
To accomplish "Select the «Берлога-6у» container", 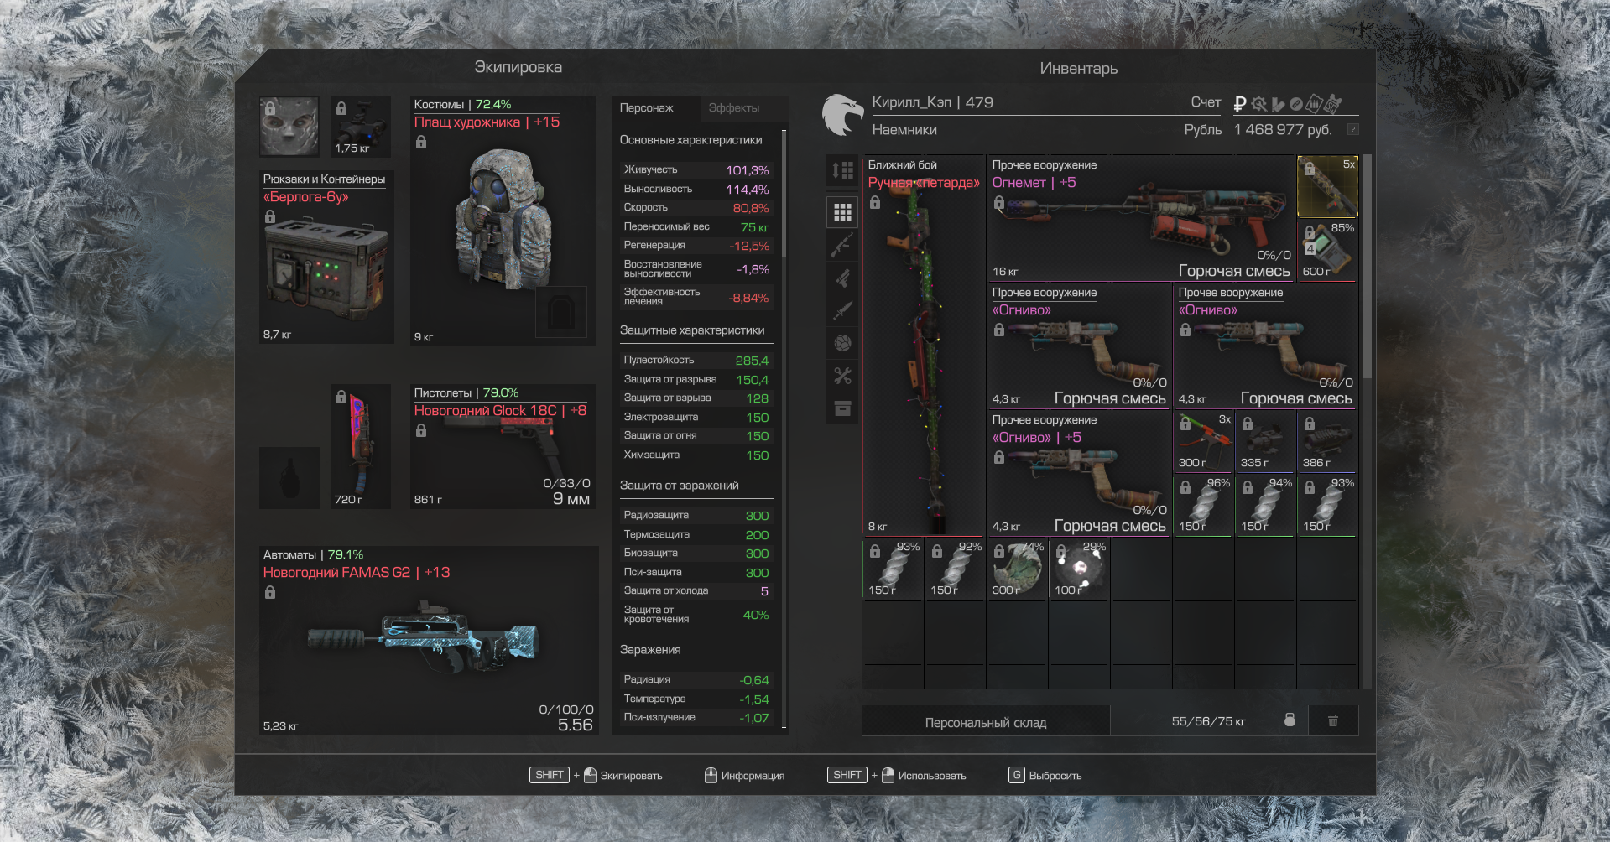I will coord(326,257).
